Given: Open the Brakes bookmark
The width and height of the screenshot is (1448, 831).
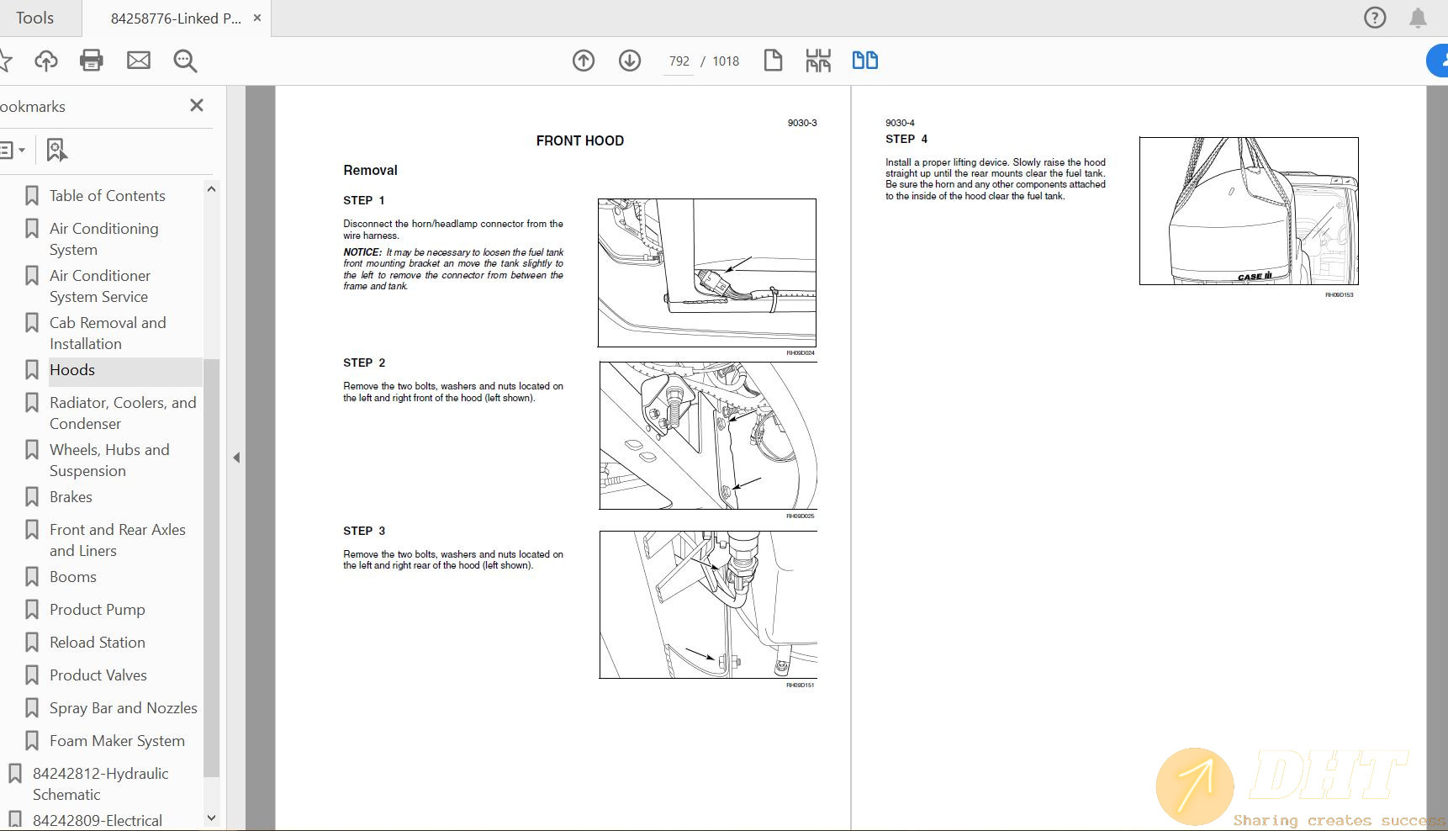Looking at the screenshot, I should point(71,497).
